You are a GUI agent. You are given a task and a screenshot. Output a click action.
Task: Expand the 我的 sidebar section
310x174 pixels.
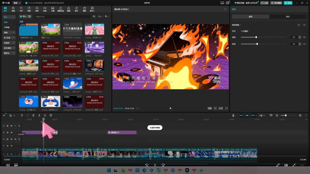click(9, 32)
